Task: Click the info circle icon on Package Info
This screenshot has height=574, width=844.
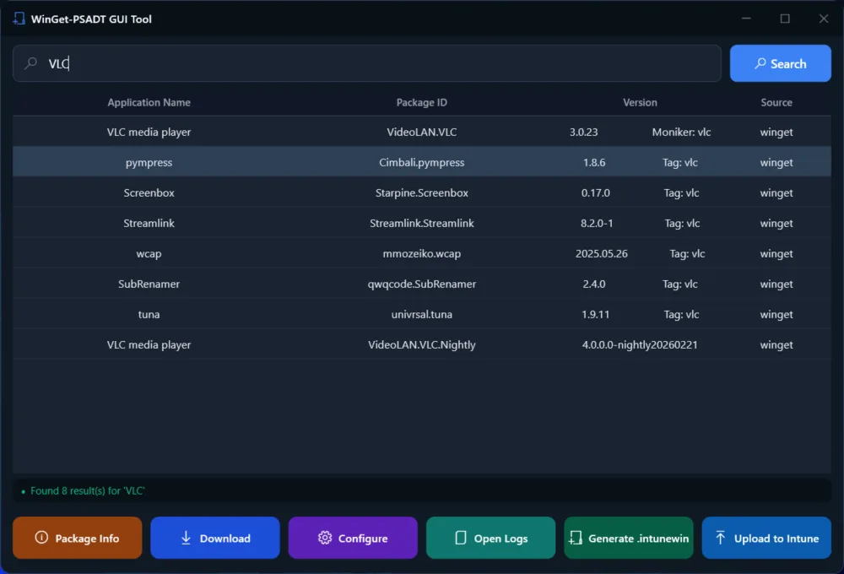Action: (x=41, y=538)
